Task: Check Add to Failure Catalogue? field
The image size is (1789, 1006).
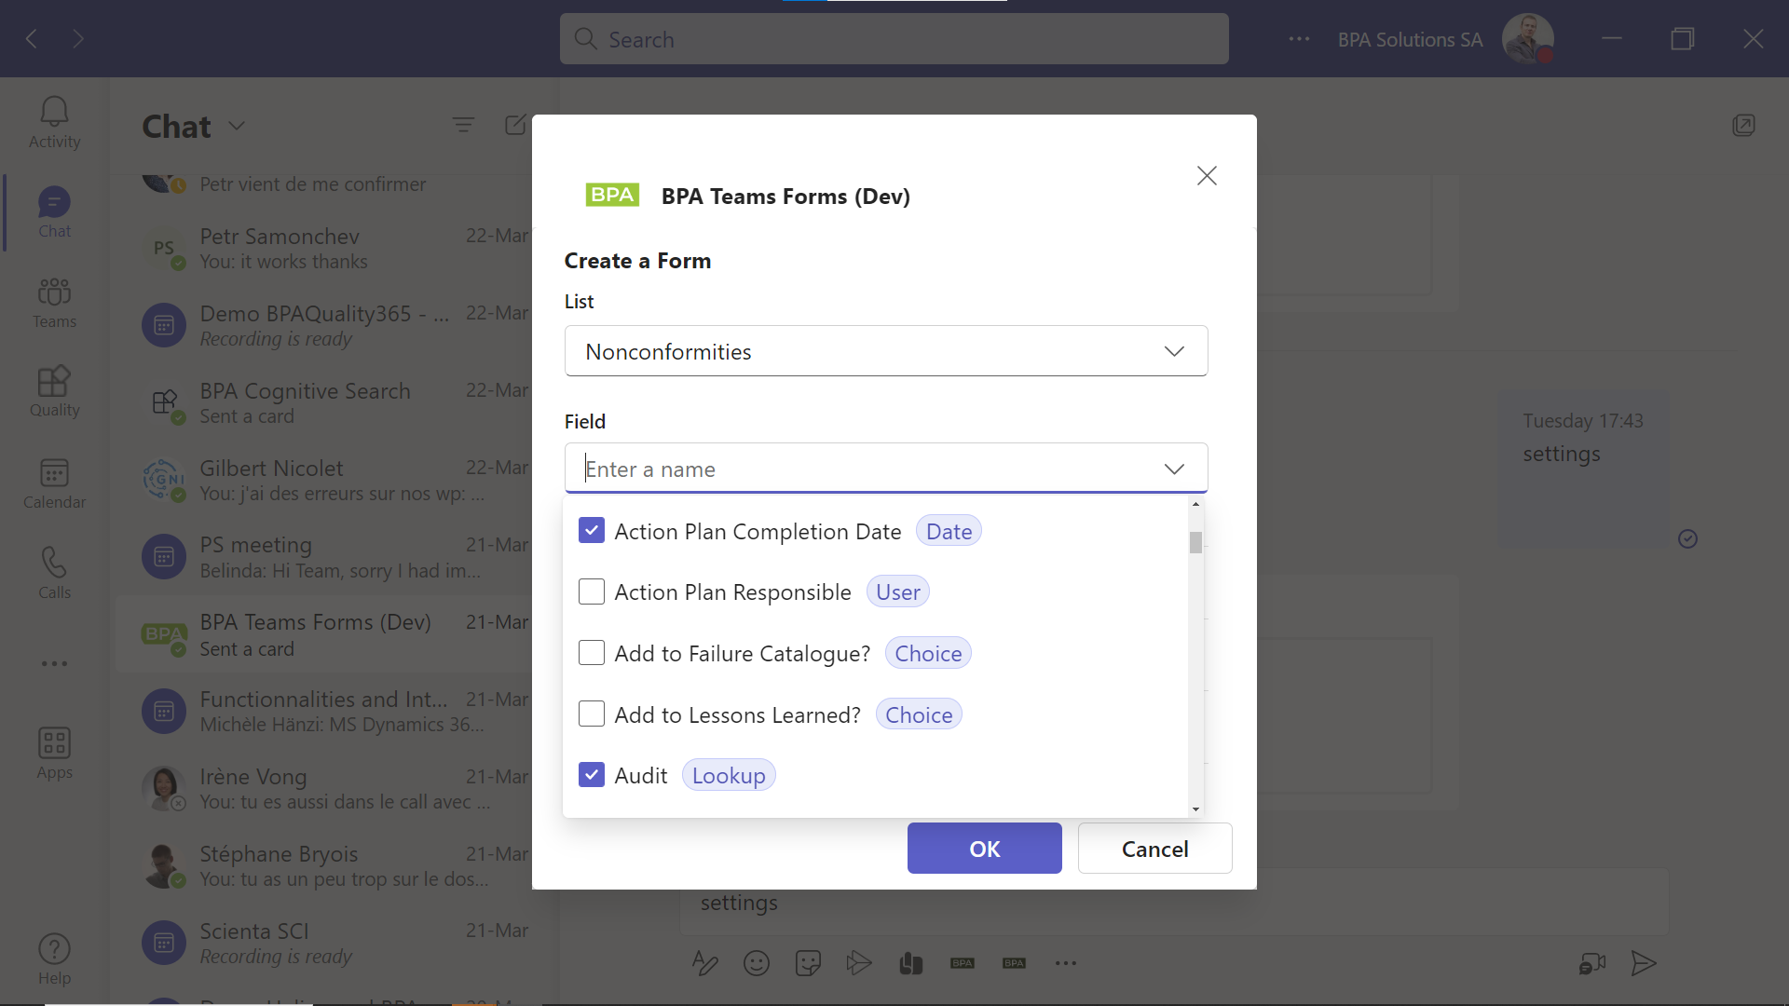Action: point(592,653)
